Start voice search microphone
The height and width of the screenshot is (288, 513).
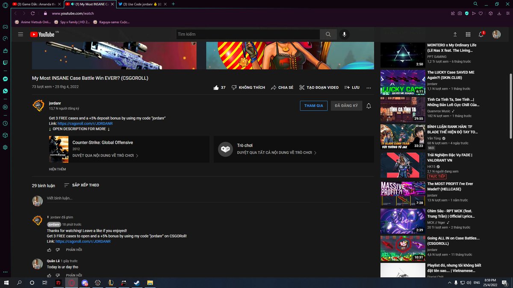pyautogui.click(x=344, y=34)
